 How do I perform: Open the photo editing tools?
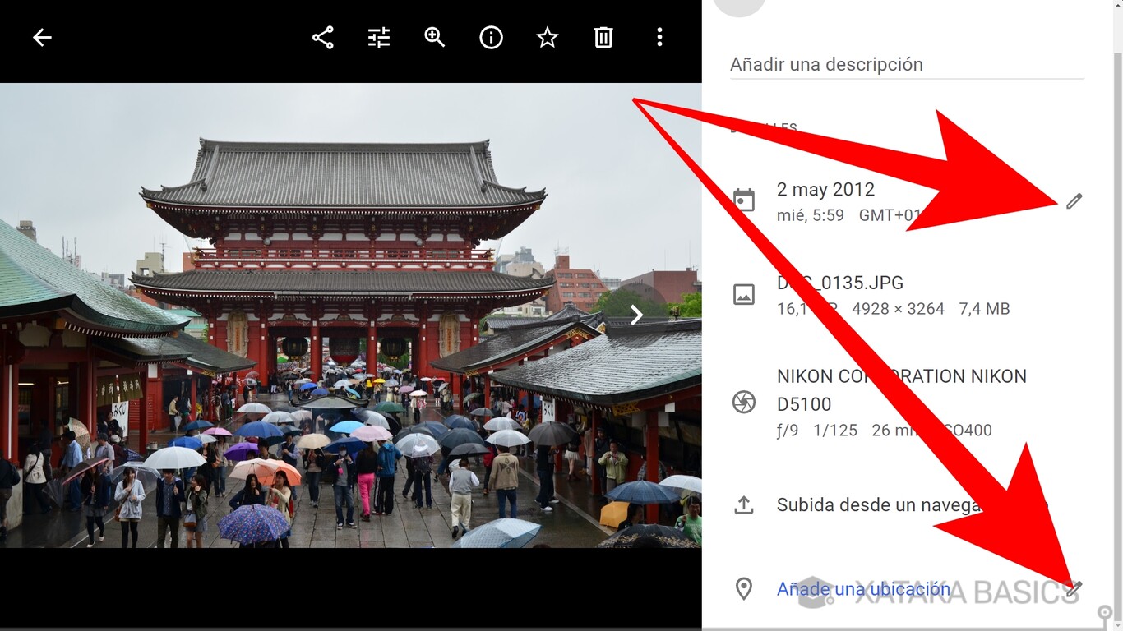[x=378, y=37]
